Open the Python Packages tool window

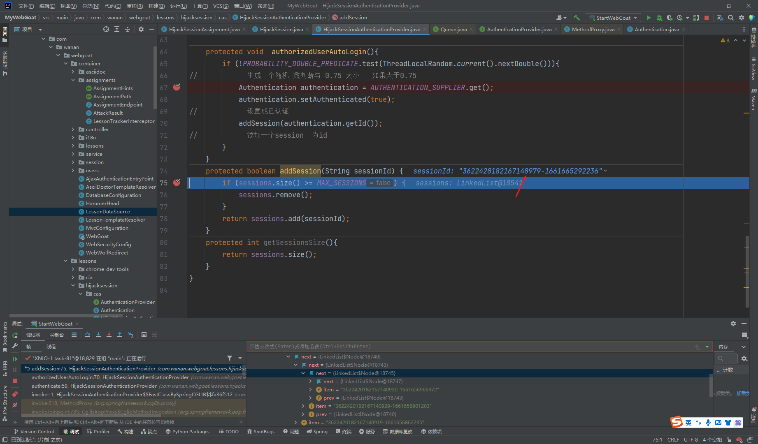tap(188, 431)
